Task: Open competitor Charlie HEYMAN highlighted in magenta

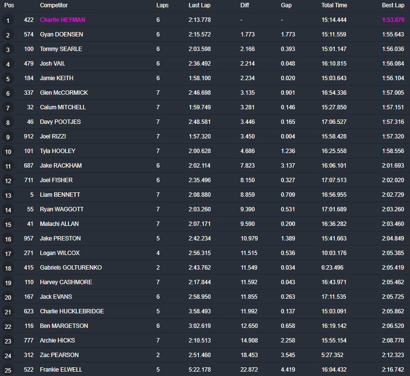Action: click(63, 20)
